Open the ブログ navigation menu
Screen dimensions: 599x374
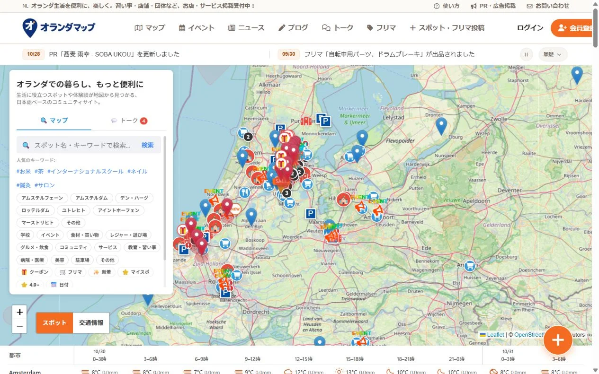point(293,28)
